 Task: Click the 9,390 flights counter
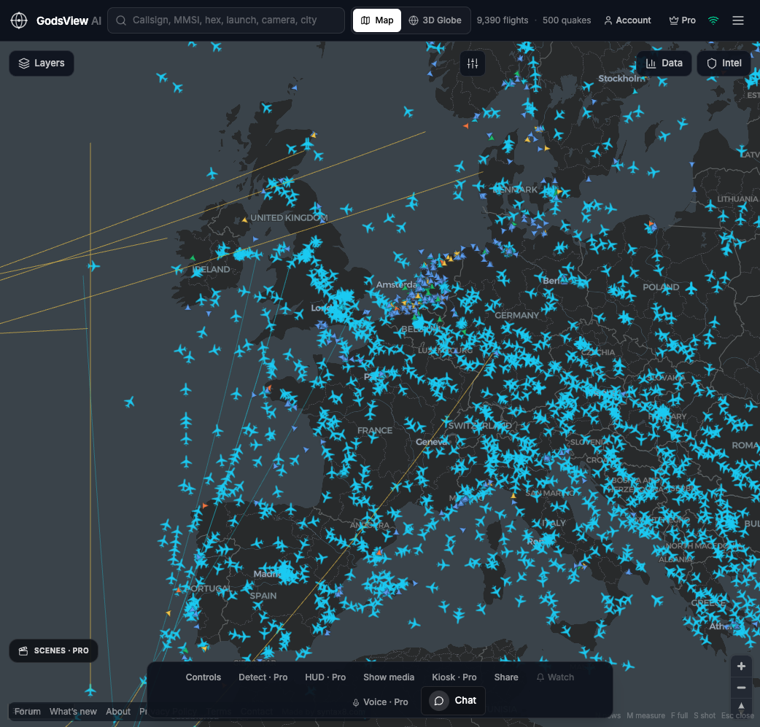point(502,20)
